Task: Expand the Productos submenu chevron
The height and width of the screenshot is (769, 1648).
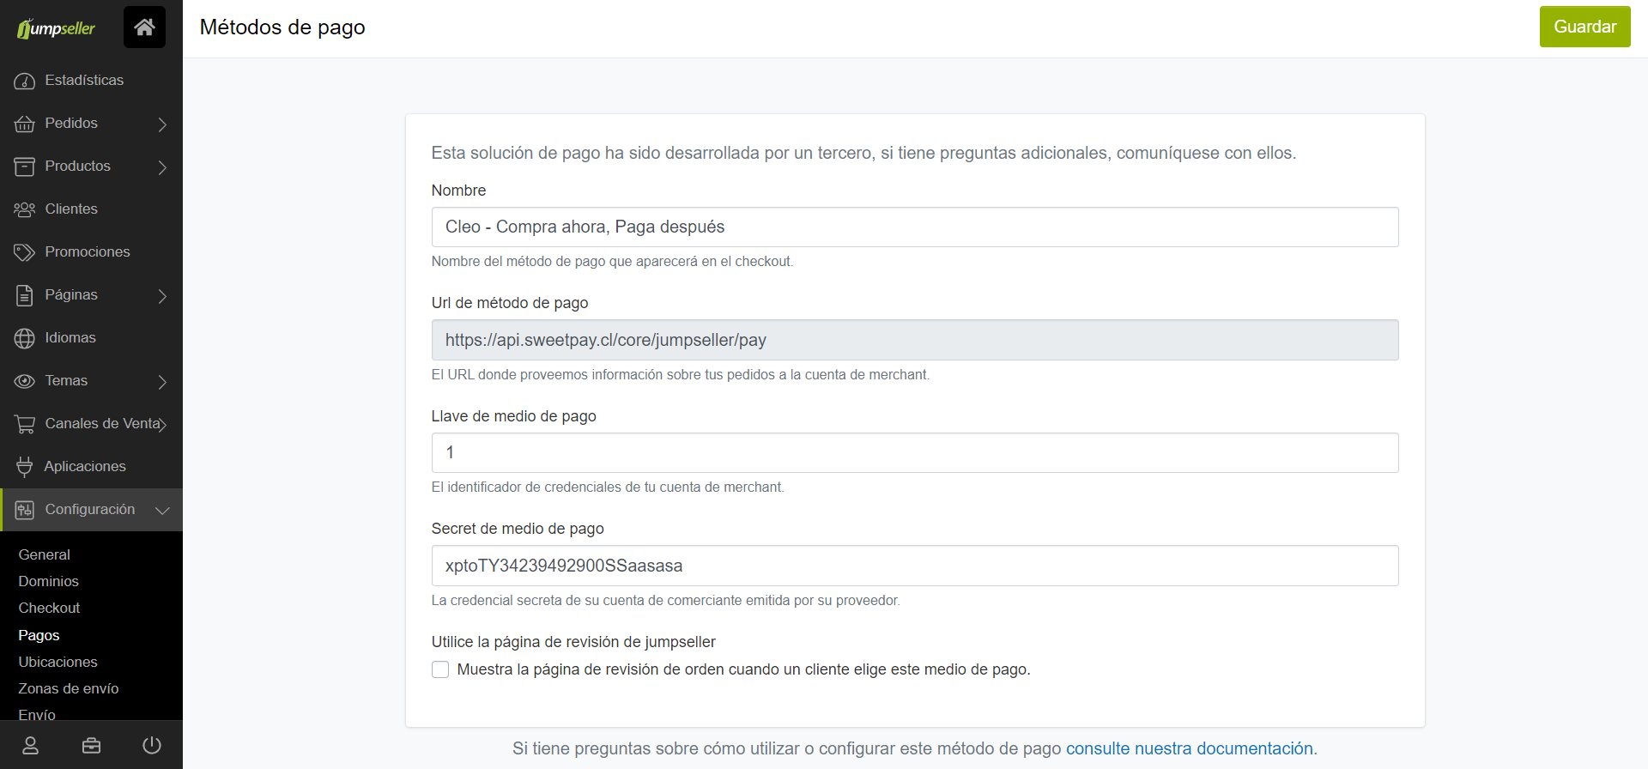Action: pos(162,167)
